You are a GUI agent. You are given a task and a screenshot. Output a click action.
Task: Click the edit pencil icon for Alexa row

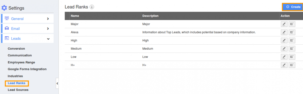pyautogui.click(x=284, y=32)
